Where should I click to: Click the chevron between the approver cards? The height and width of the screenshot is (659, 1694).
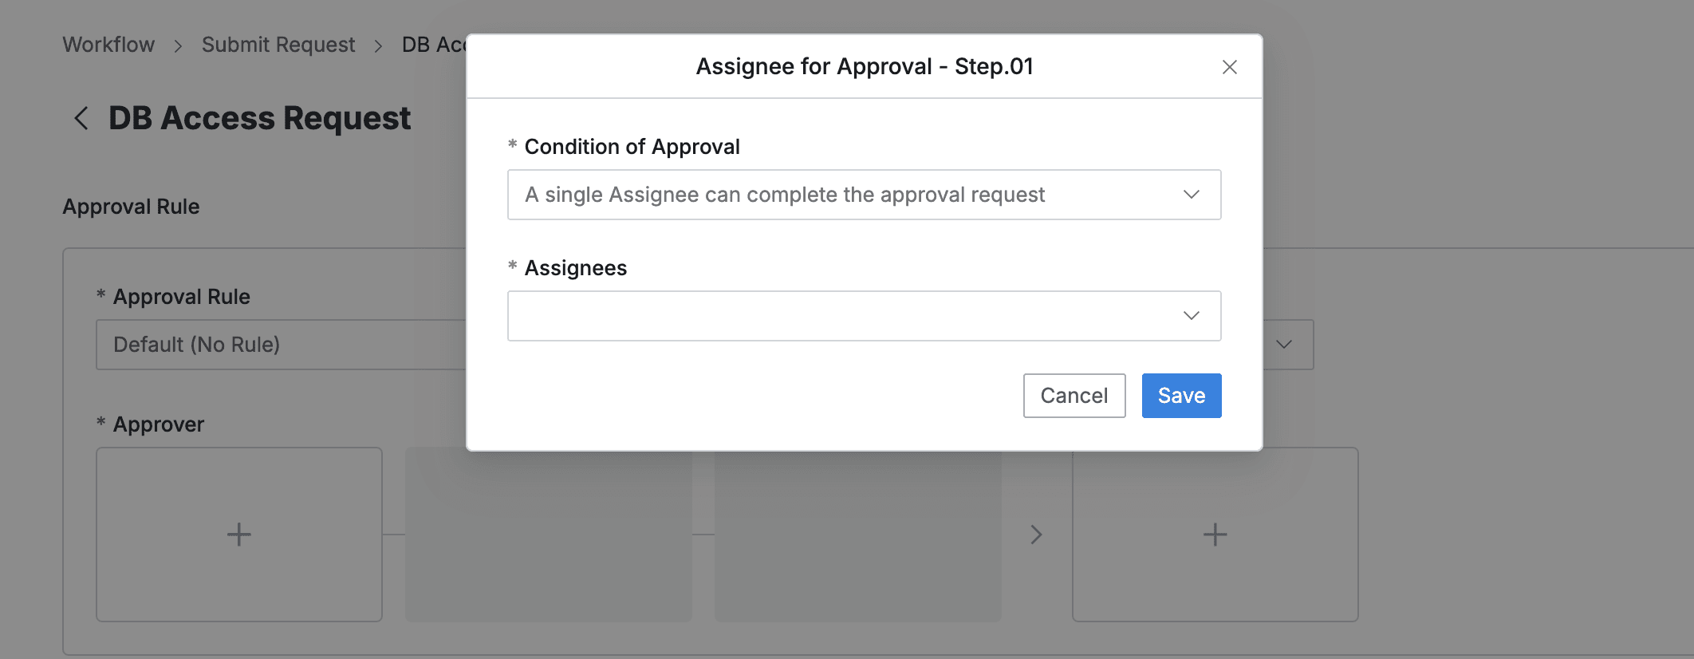1036,535
